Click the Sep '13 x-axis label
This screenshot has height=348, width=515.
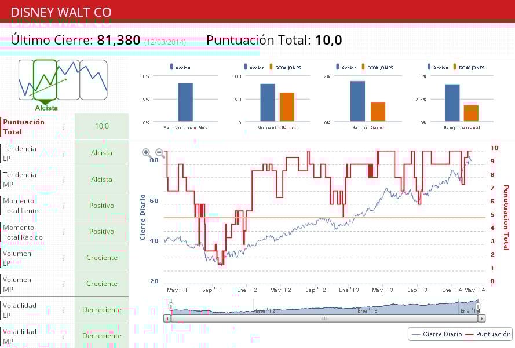click(417, 290)
